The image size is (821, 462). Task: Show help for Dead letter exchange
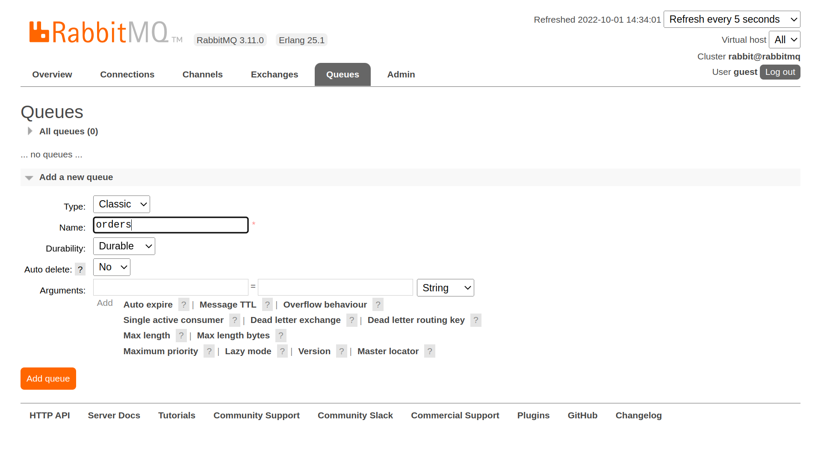pos(351,320)
